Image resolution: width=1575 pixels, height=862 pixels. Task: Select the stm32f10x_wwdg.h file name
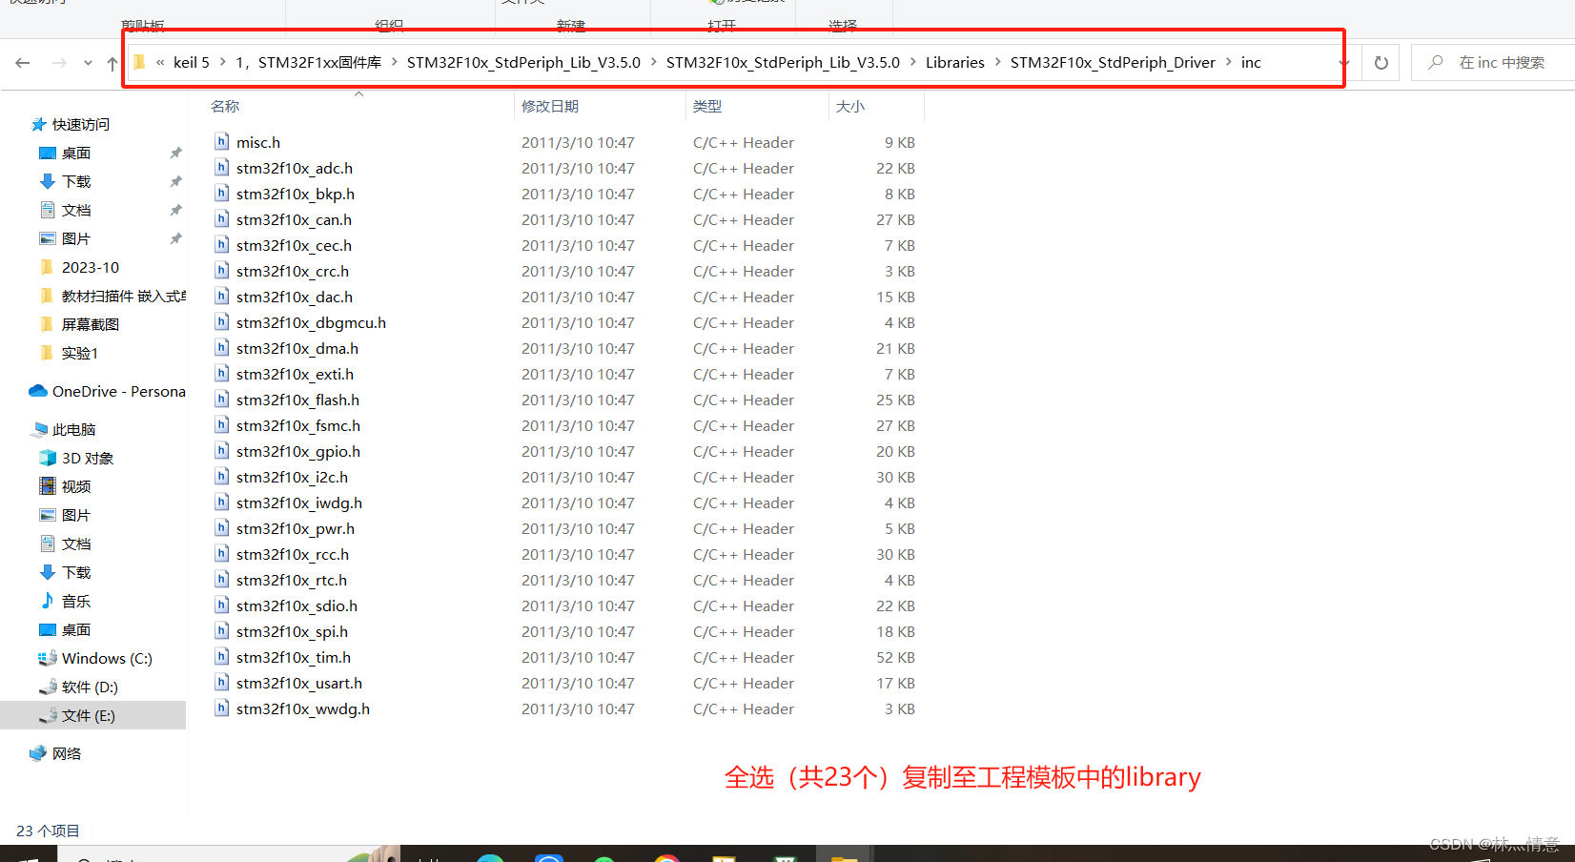click(303, 709)
